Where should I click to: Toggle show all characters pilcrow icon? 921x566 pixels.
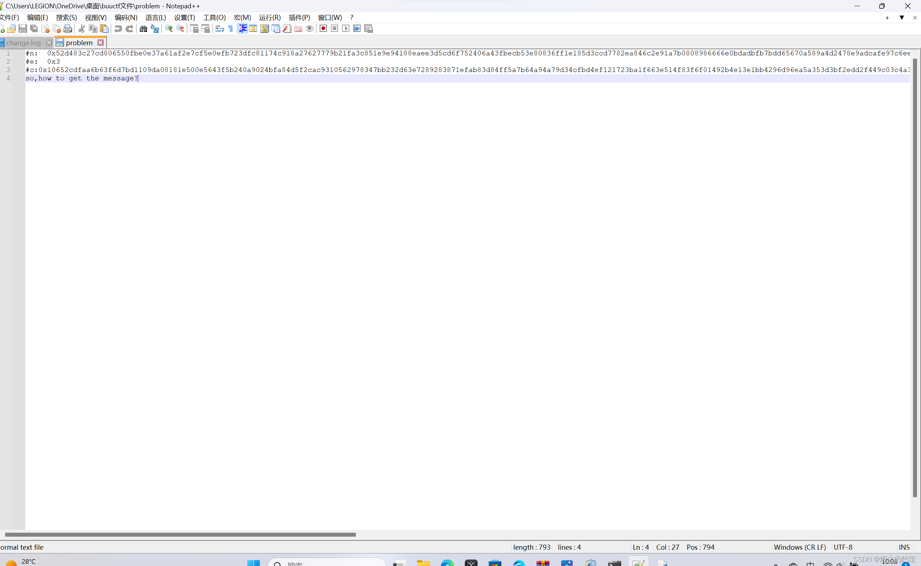231,29
